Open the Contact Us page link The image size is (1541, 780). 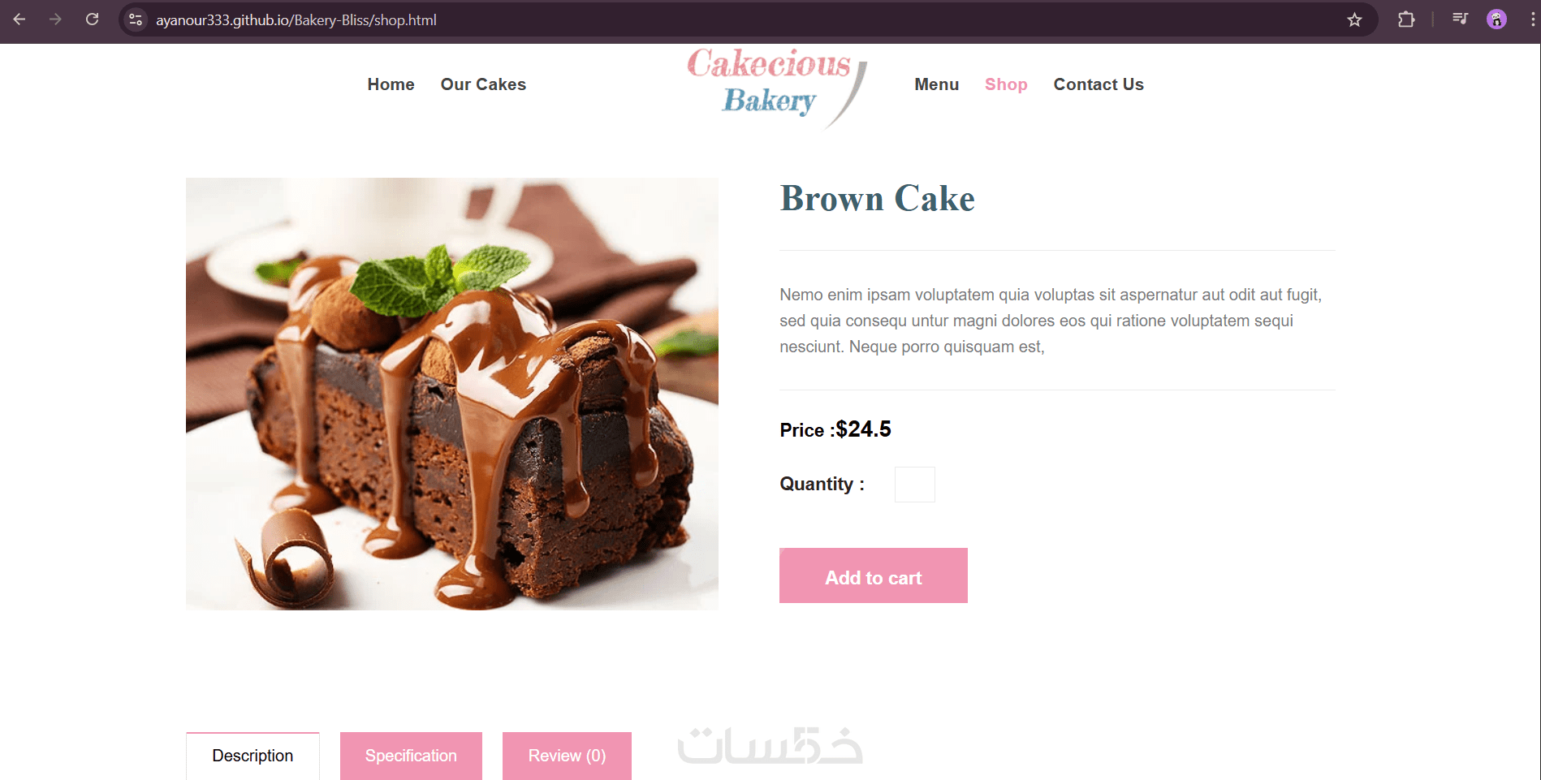coord(1099,84)
